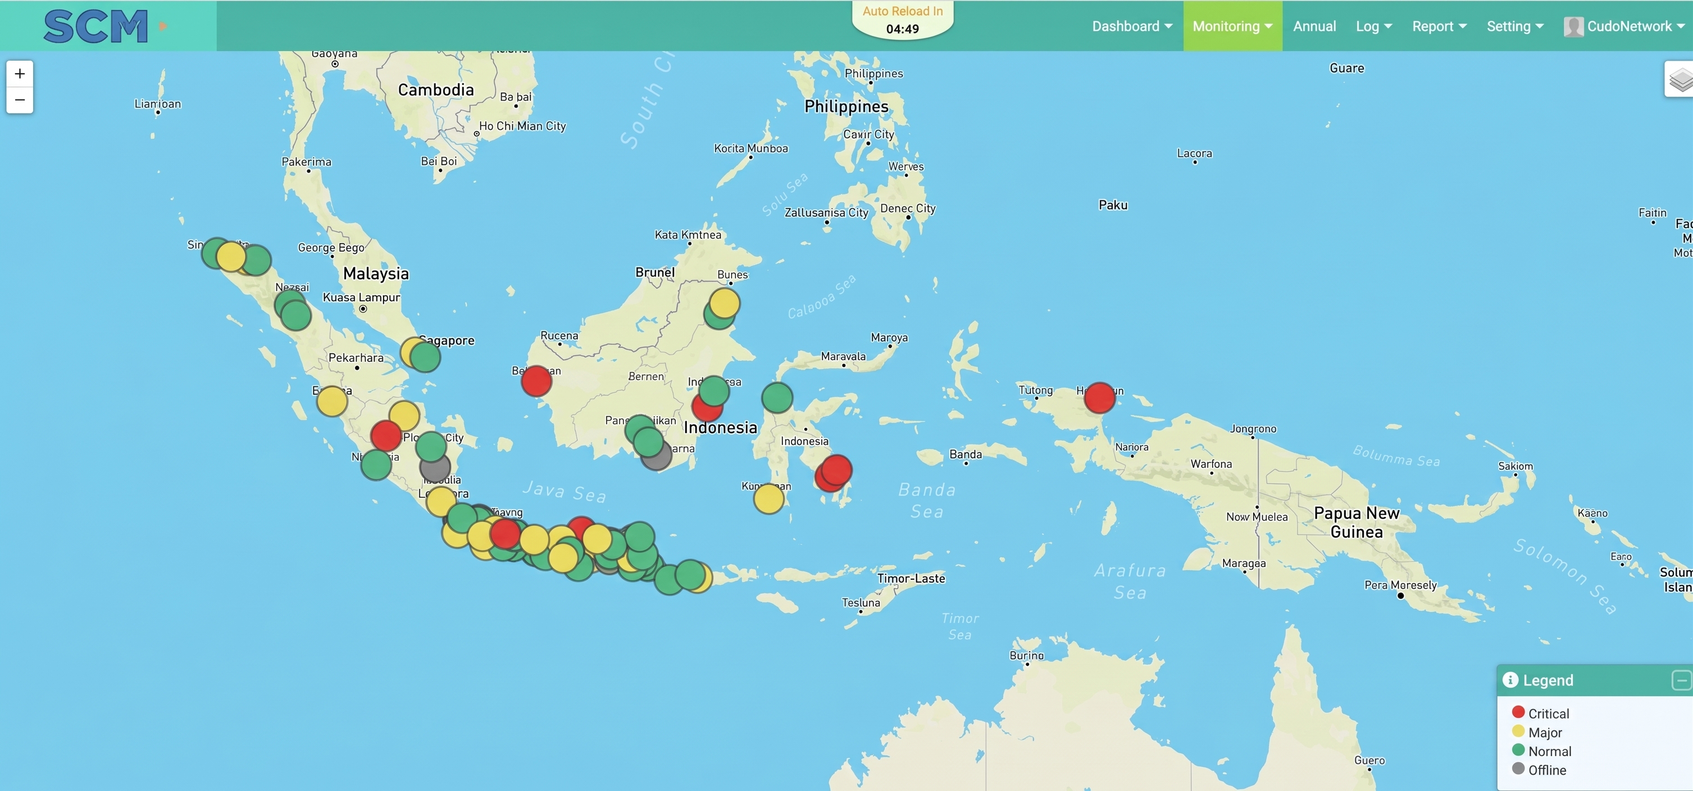Screen dimensions: 1693x791
Task: Go to the Annual page
Action: tap(1314, 26)
